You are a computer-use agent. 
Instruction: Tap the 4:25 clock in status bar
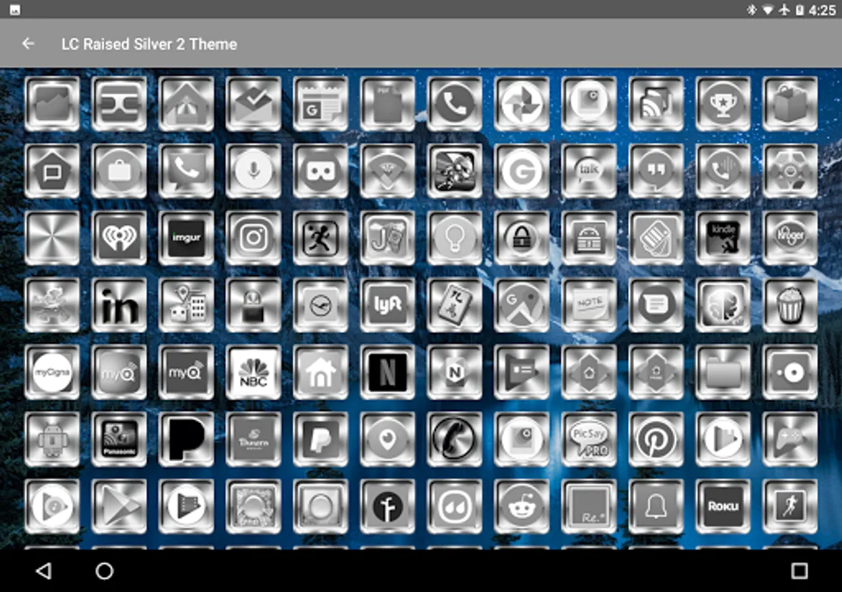[x=822, y=10]
